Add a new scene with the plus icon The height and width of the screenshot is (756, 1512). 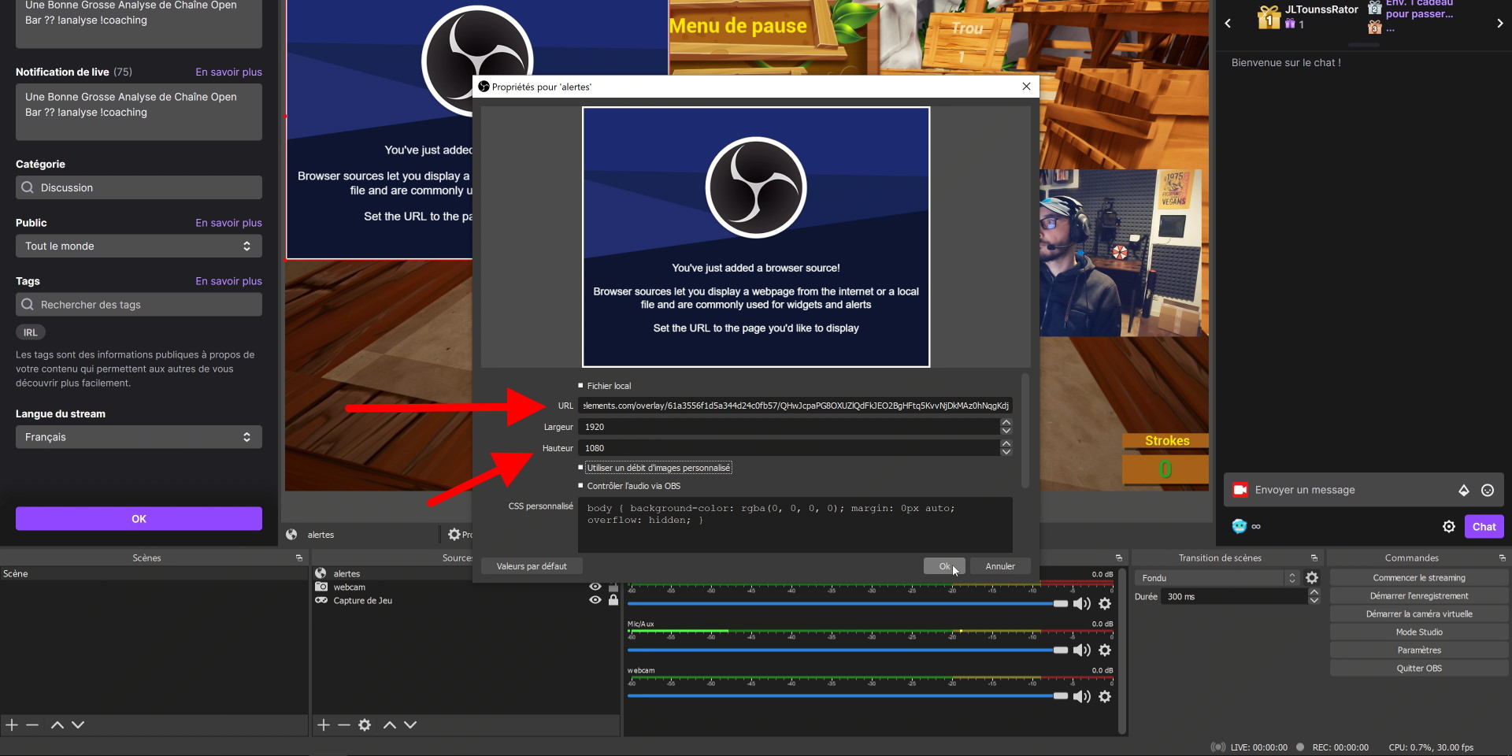click(12, 724)
